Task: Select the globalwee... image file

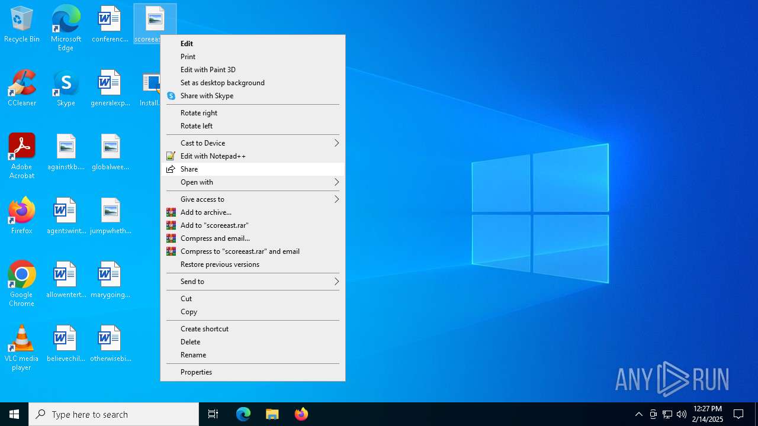Action: [110, 153]
